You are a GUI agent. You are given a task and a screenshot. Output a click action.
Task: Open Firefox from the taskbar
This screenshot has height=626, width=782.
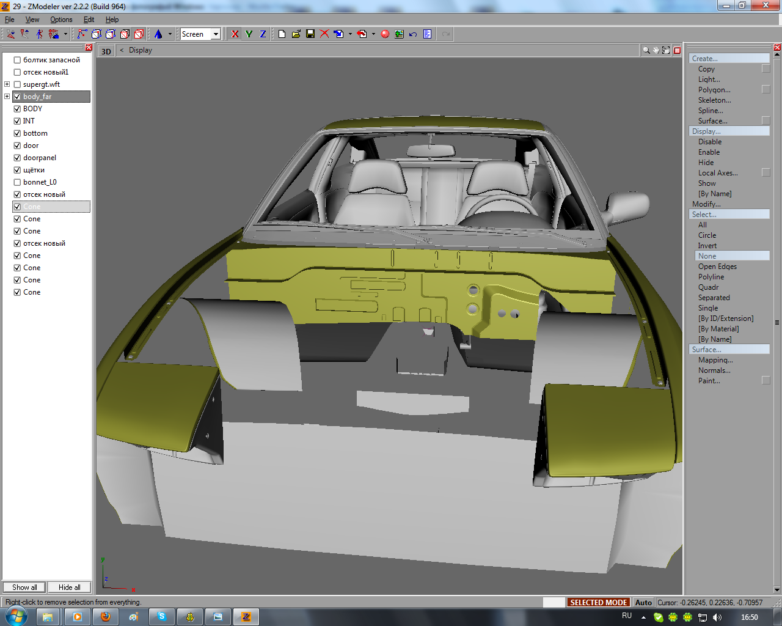(106, 617)
